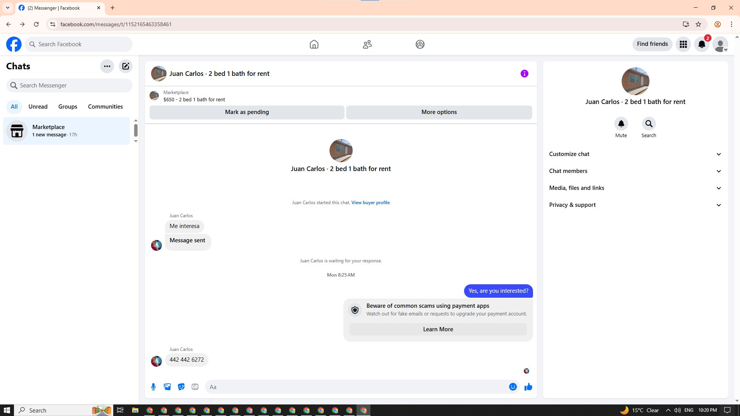The image size is (740, 416).
Task: Choose a sticker with the sticker icon
Action: 181,387
